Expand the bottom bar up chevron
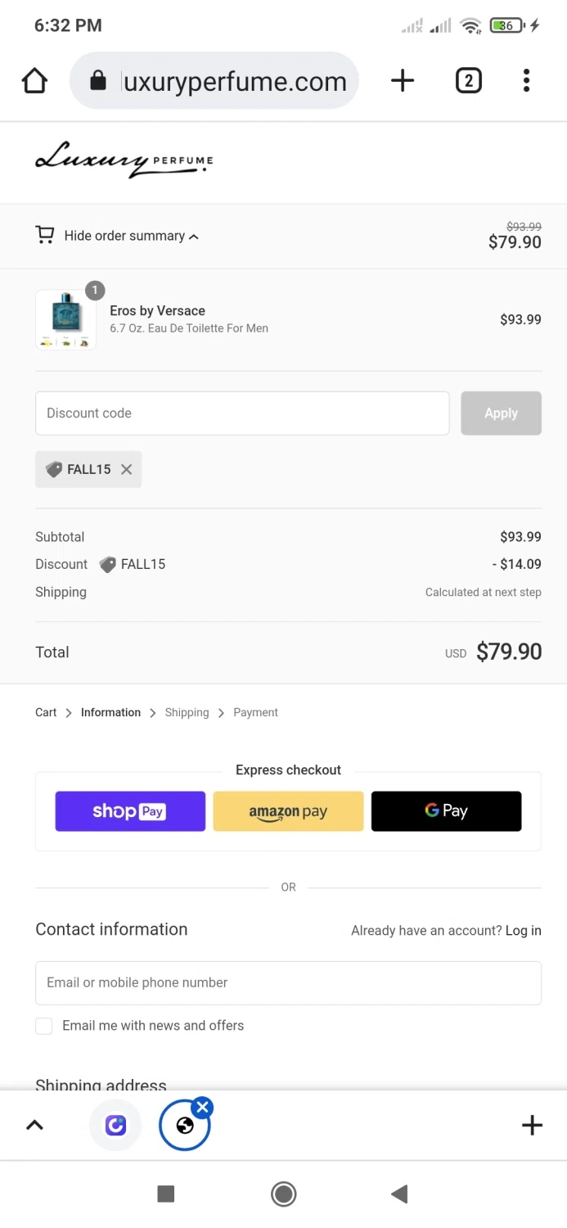 point(34,1125)
